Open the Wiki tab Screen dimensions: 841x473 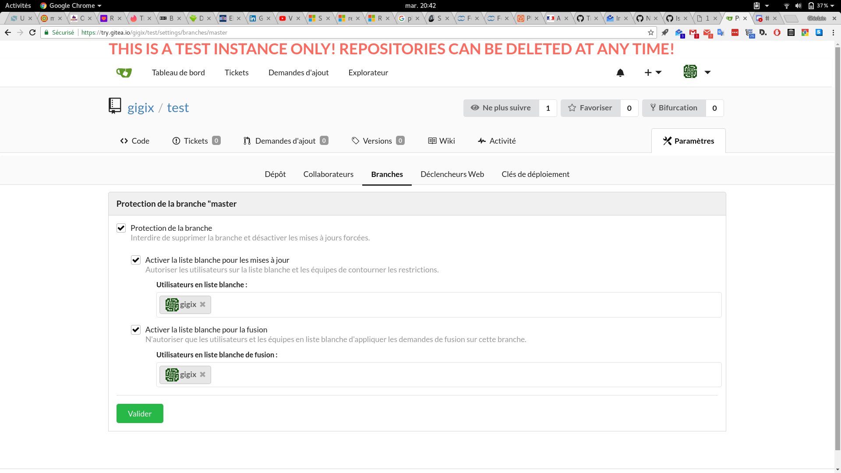[442, 141]
